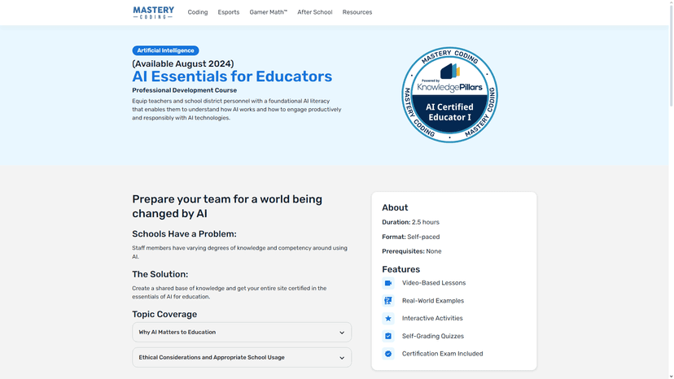Viewport: 674px width, 379px height.
Task: Open the Esports menu
Action: [228, 12]
